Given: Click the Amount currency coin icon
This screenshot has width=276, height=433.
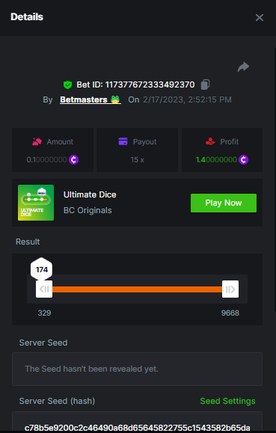Looking at the screenshot, I should [x=74, y=159].
